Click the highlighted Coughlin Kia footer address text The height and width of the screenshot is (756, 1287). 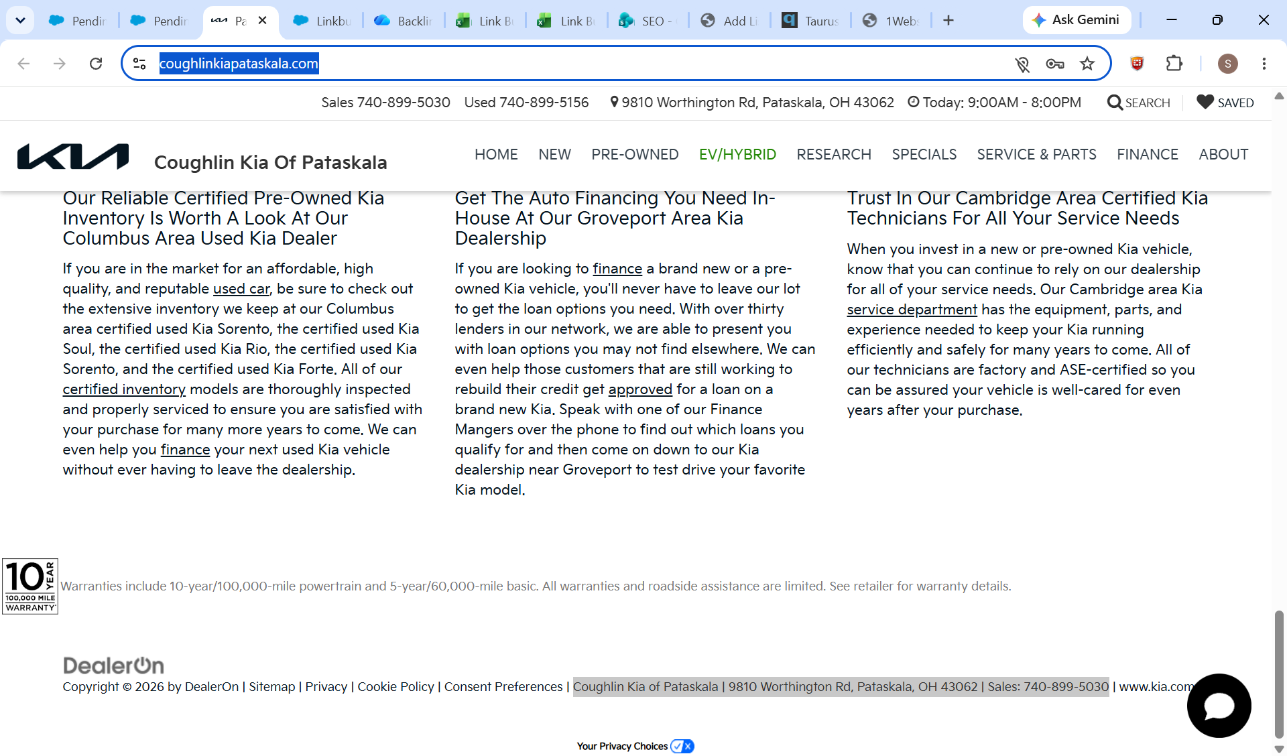coord(841,687)
